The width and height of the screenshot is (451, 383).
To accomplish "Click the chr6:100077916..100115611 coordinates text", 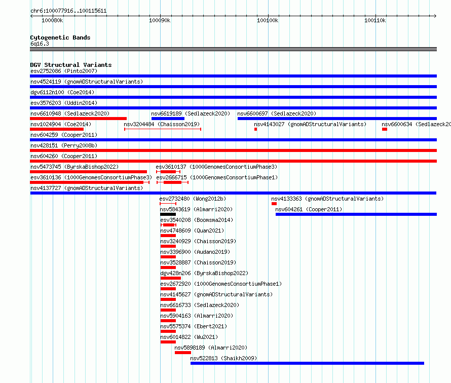I will (68, 11).
